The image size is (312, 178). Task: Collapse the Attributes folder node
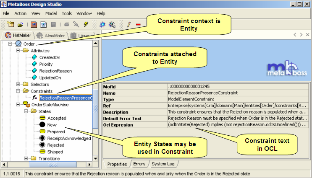coord(18,51)
